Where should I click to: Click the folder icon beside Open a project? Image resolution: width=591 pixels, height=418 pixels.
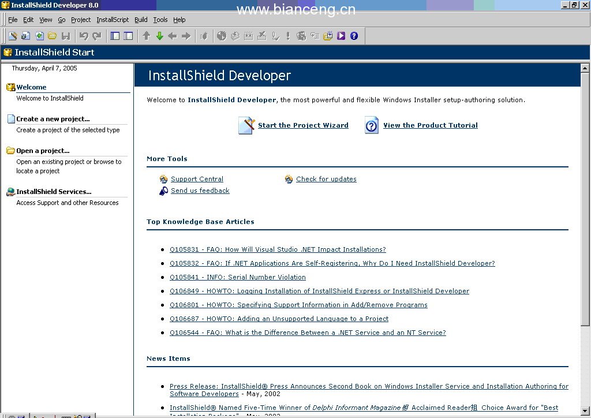pyautogui.click(x=10, y=150)
